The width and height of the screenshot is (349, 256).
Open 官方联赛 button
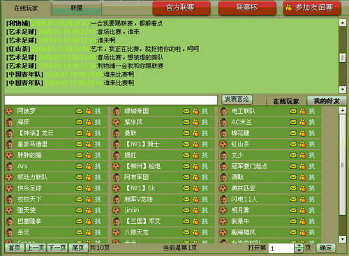[181, 8]
